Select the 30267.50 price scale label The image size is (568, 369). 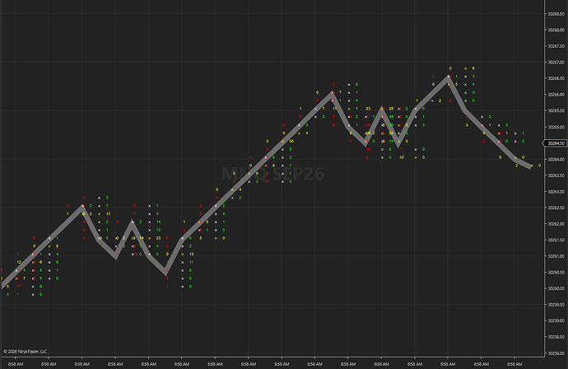(x=556, y=46)
